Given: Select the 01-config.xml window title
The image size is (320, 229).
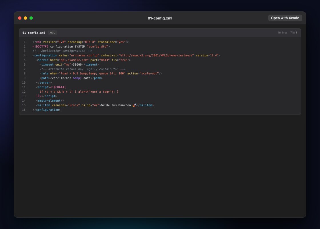Looking at the screenshot, I should click(160, 18).
